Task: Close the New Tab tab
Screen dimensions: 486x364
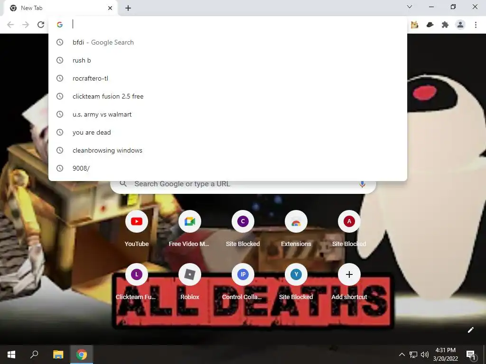Action: [110, 8]
